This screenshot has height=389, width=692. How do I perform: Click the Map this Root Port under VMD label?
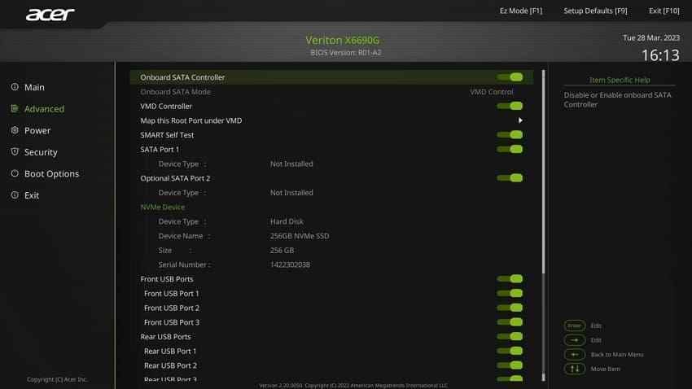pyautogui.click(x=191, y=120)
